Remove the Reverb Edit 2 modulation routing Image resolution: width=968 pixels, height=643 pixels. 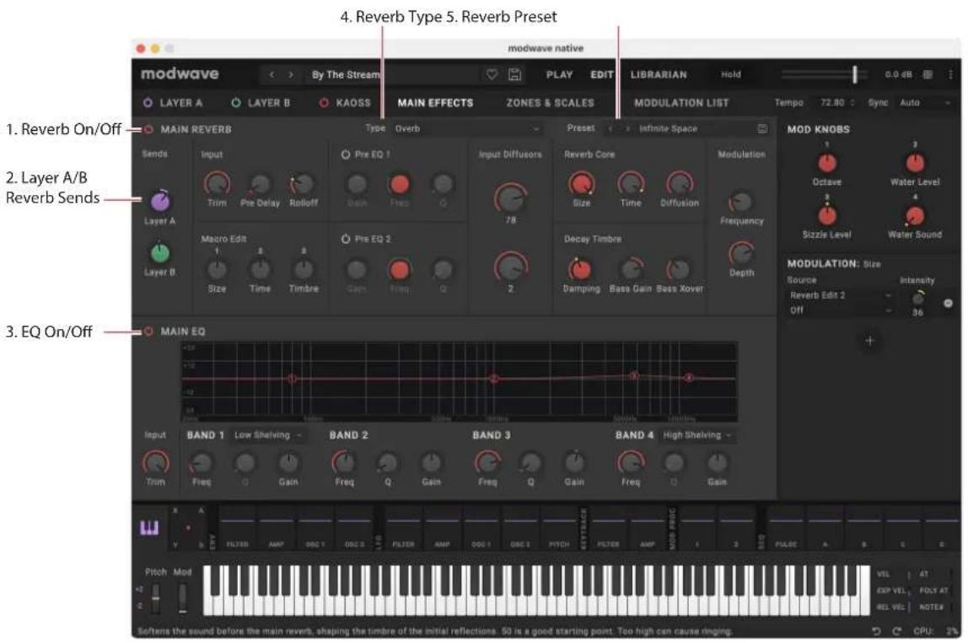[x=948, y=303]
